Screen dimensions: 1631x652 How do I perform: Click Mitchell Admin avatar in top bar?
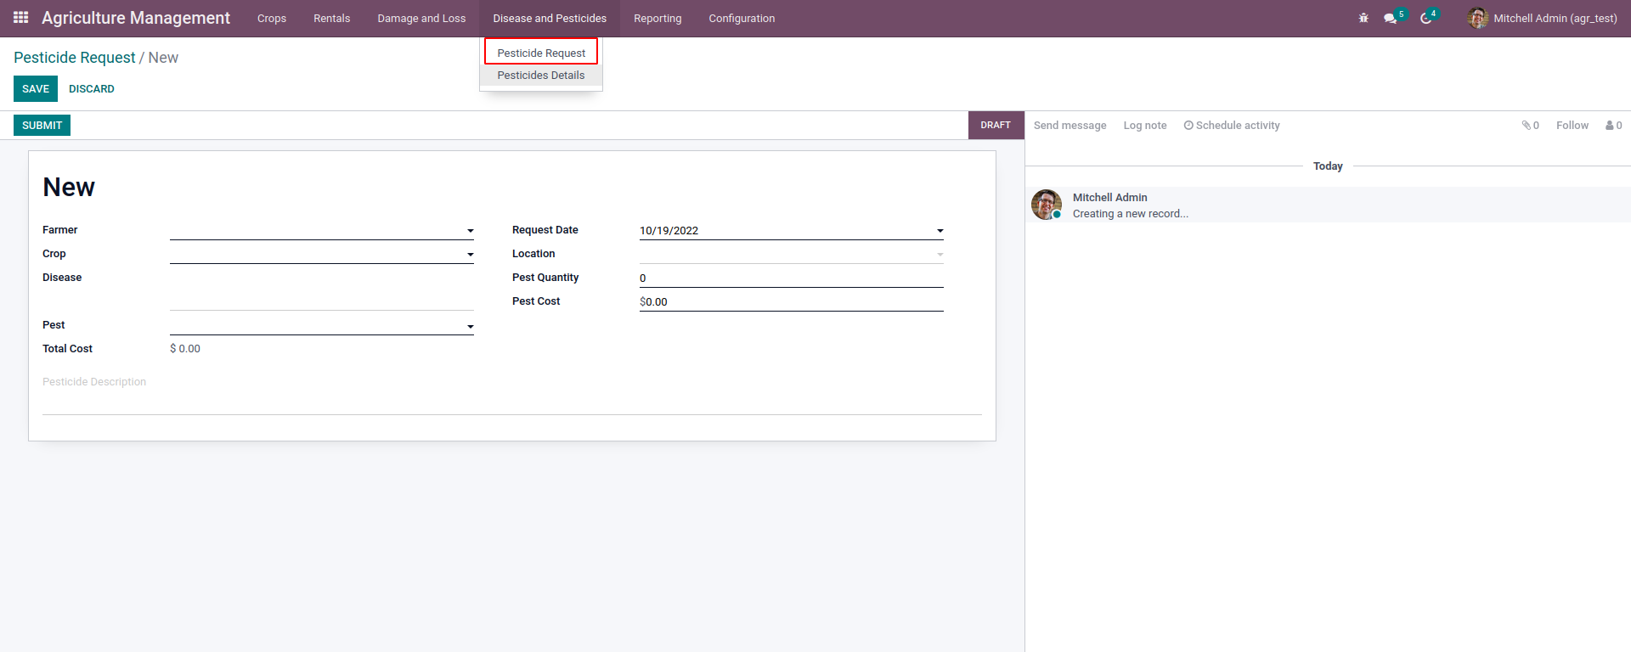click(x=1477, y=18)
